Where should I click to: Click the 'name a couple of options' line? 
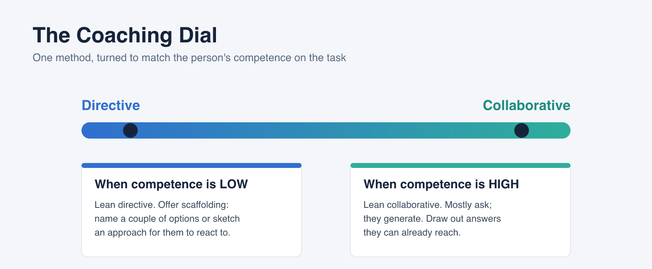tap(167, 218)
